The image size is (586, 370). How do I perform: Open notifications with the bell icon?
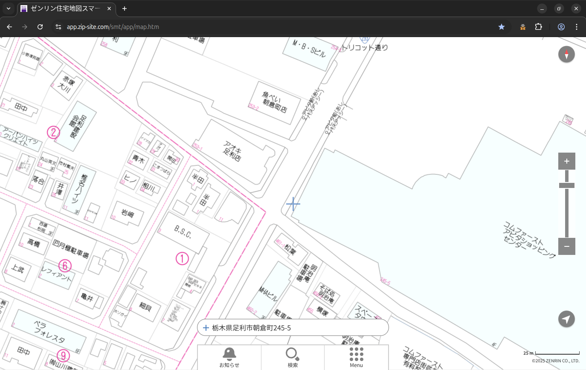[x=229, y=357]
